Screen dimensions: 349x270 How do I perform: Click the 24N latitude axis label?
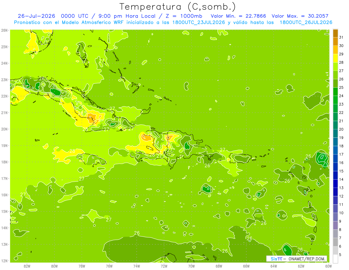(4, 63)
